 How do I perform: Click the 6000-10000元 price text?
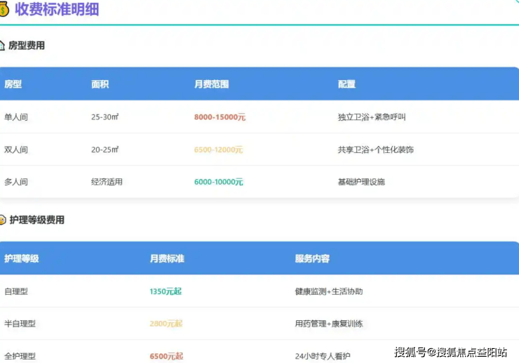[218, 182]
